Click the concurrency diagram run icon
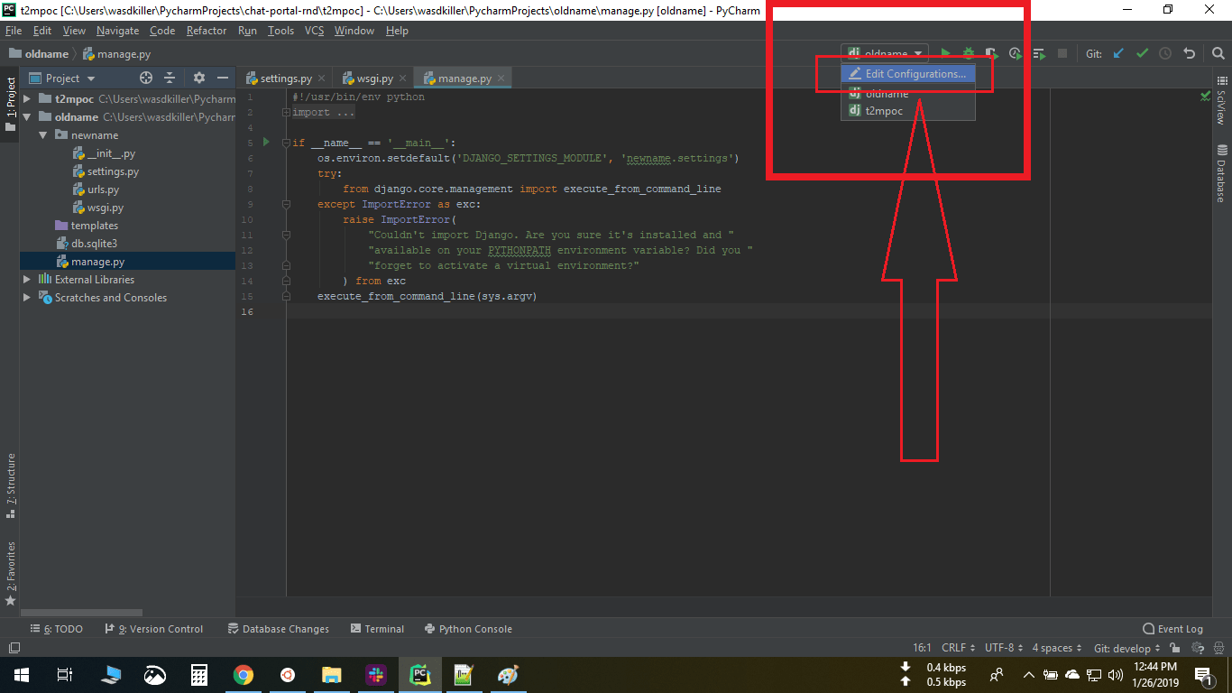1232x693 pixels. 1039,54
